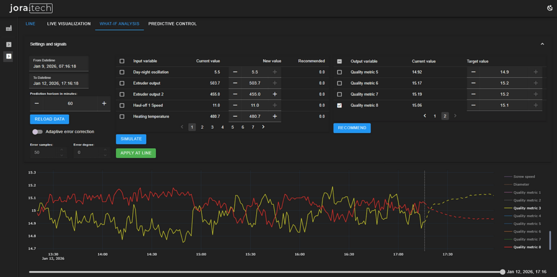Click the time range slider handle
The height and width of the screenshot is (277, 557).
click(502, 272)
